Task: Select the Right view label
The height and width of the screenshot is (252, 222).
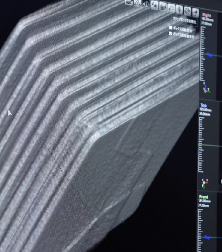Action: pos(207,15)
